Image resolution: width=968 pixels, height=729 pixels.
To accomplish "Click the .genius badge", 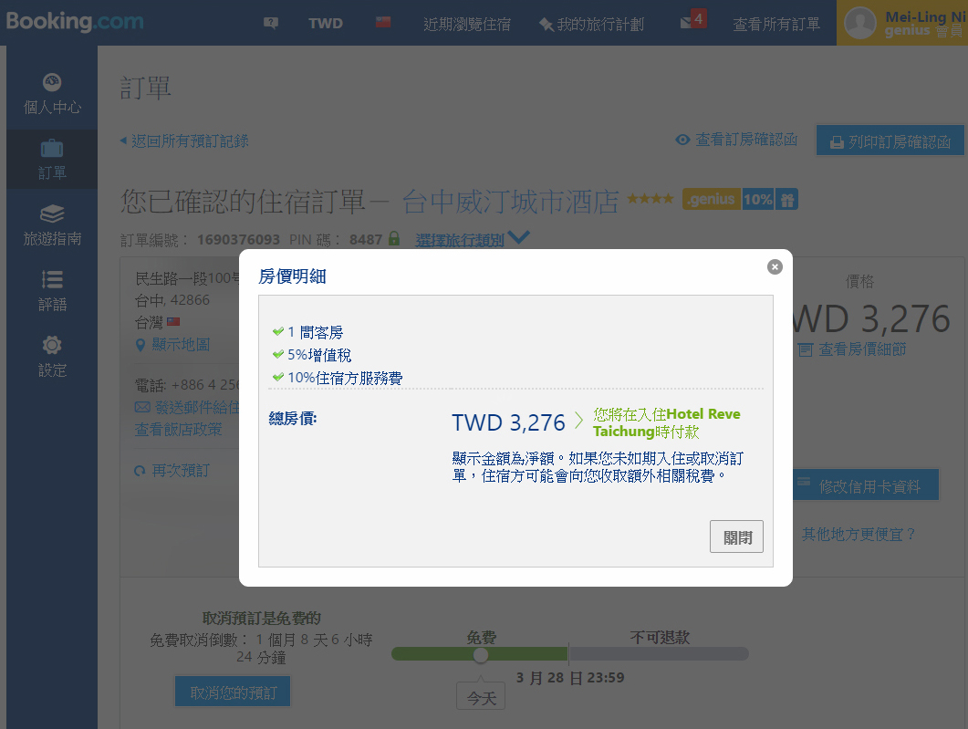I will [712, 199].
